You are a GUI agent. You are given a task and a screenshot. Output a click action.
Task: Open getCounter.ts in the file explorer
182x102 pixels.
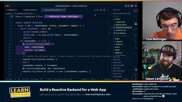(121, 25)
